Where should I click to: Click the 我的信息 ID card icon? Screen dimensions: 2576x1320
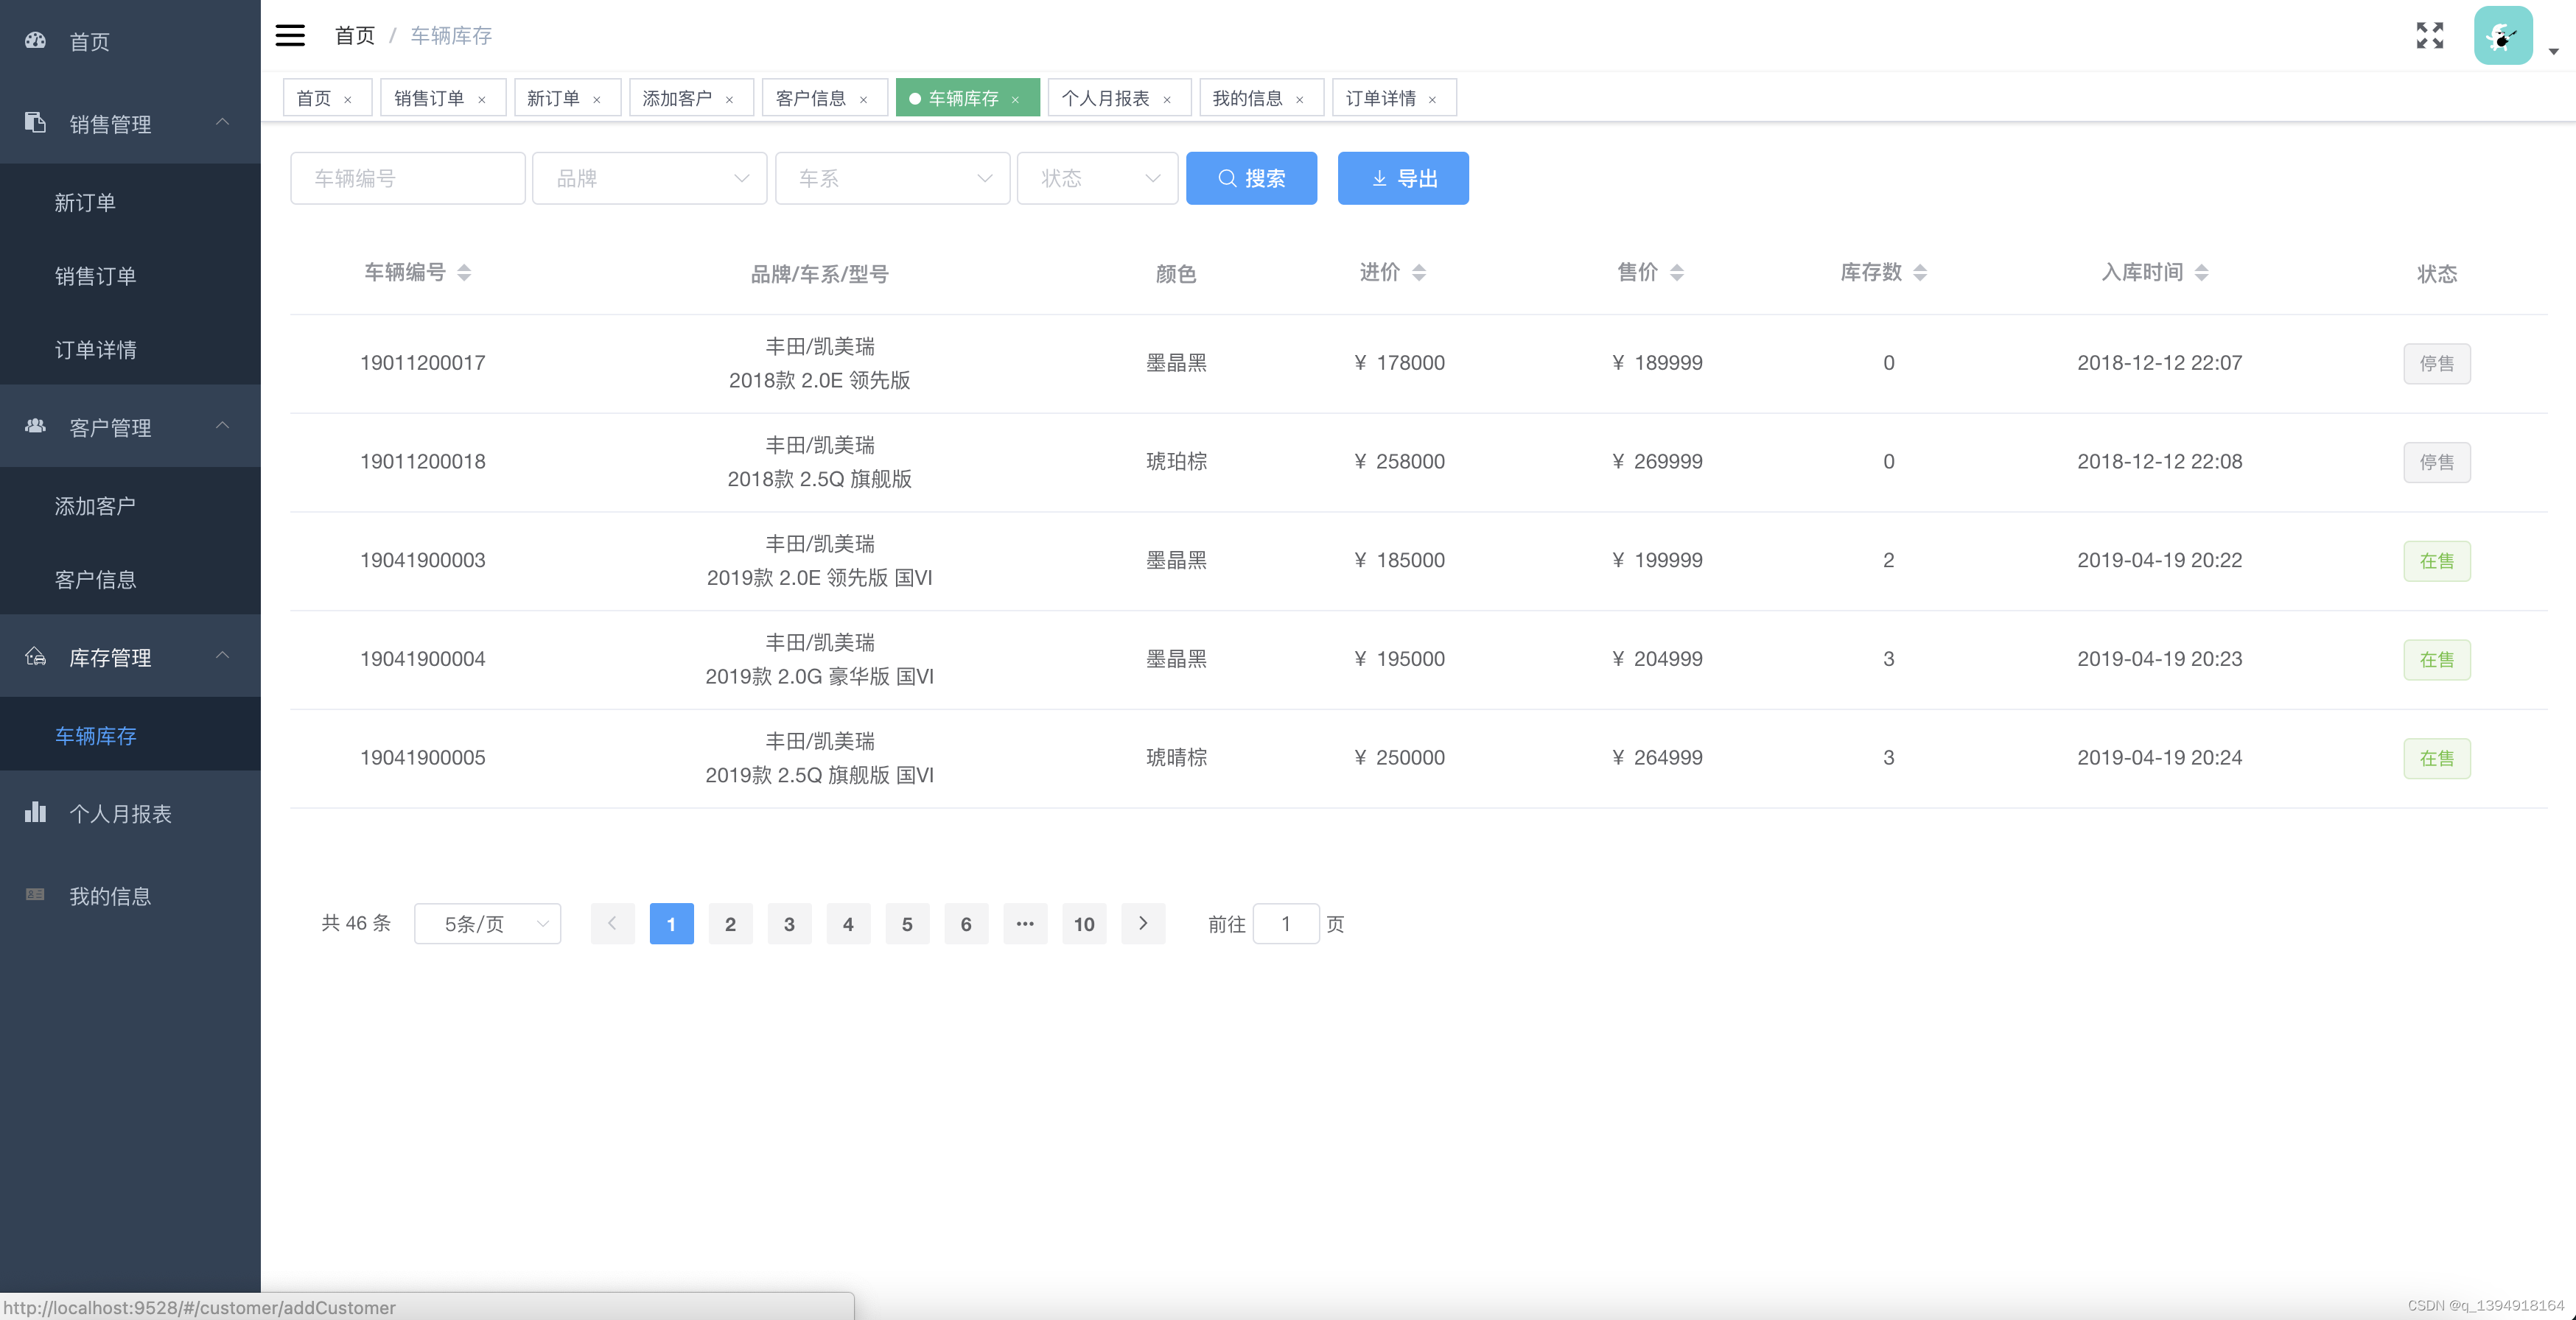tap(35, 894)
